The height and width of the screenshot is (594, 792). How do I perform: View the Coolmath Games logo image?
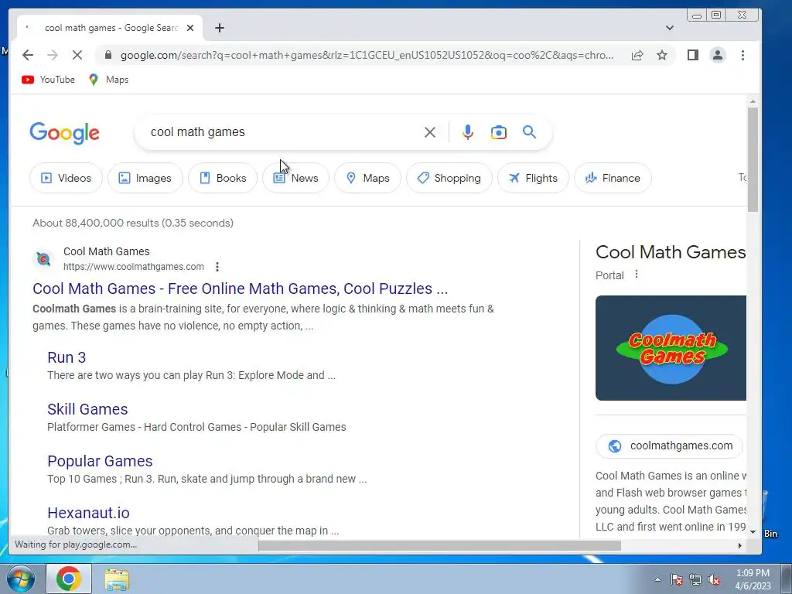point(671,348)
